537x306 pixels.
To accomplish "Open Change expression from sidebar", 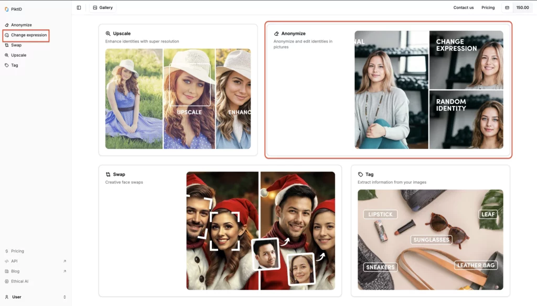I will 28,35.
